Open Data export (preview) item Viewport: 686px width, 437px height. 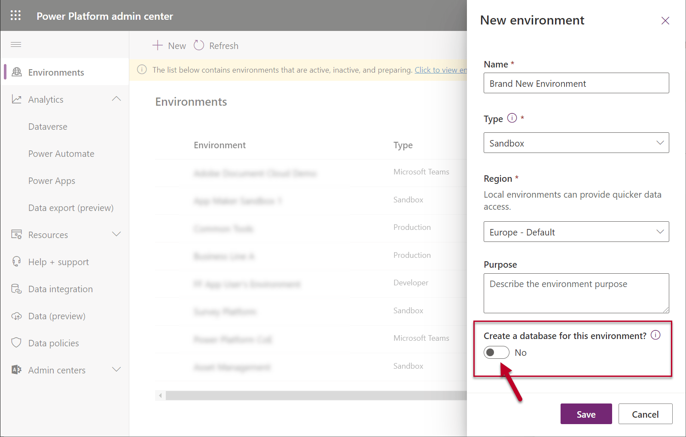[71, 208]
